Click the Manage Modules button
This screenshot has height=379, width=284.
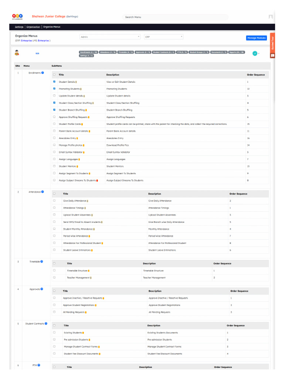tap(257, 38)
